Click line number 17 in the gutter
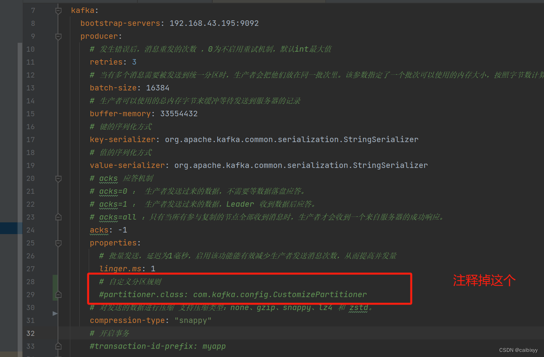This screenshot has height=357, width=544. coord(31,140)
